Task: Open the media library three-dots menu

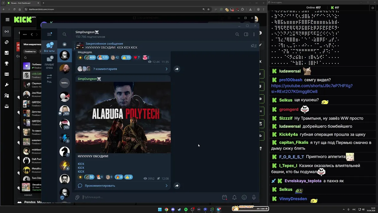Action: [25, 35]
